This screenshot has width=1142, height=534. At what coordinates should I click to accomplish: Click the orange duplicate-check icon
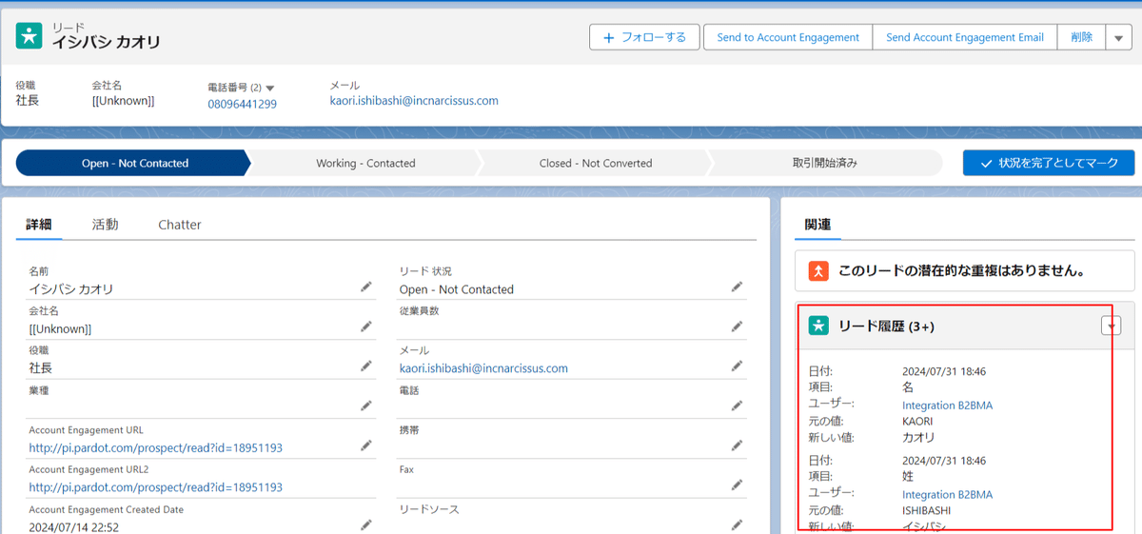818,270
